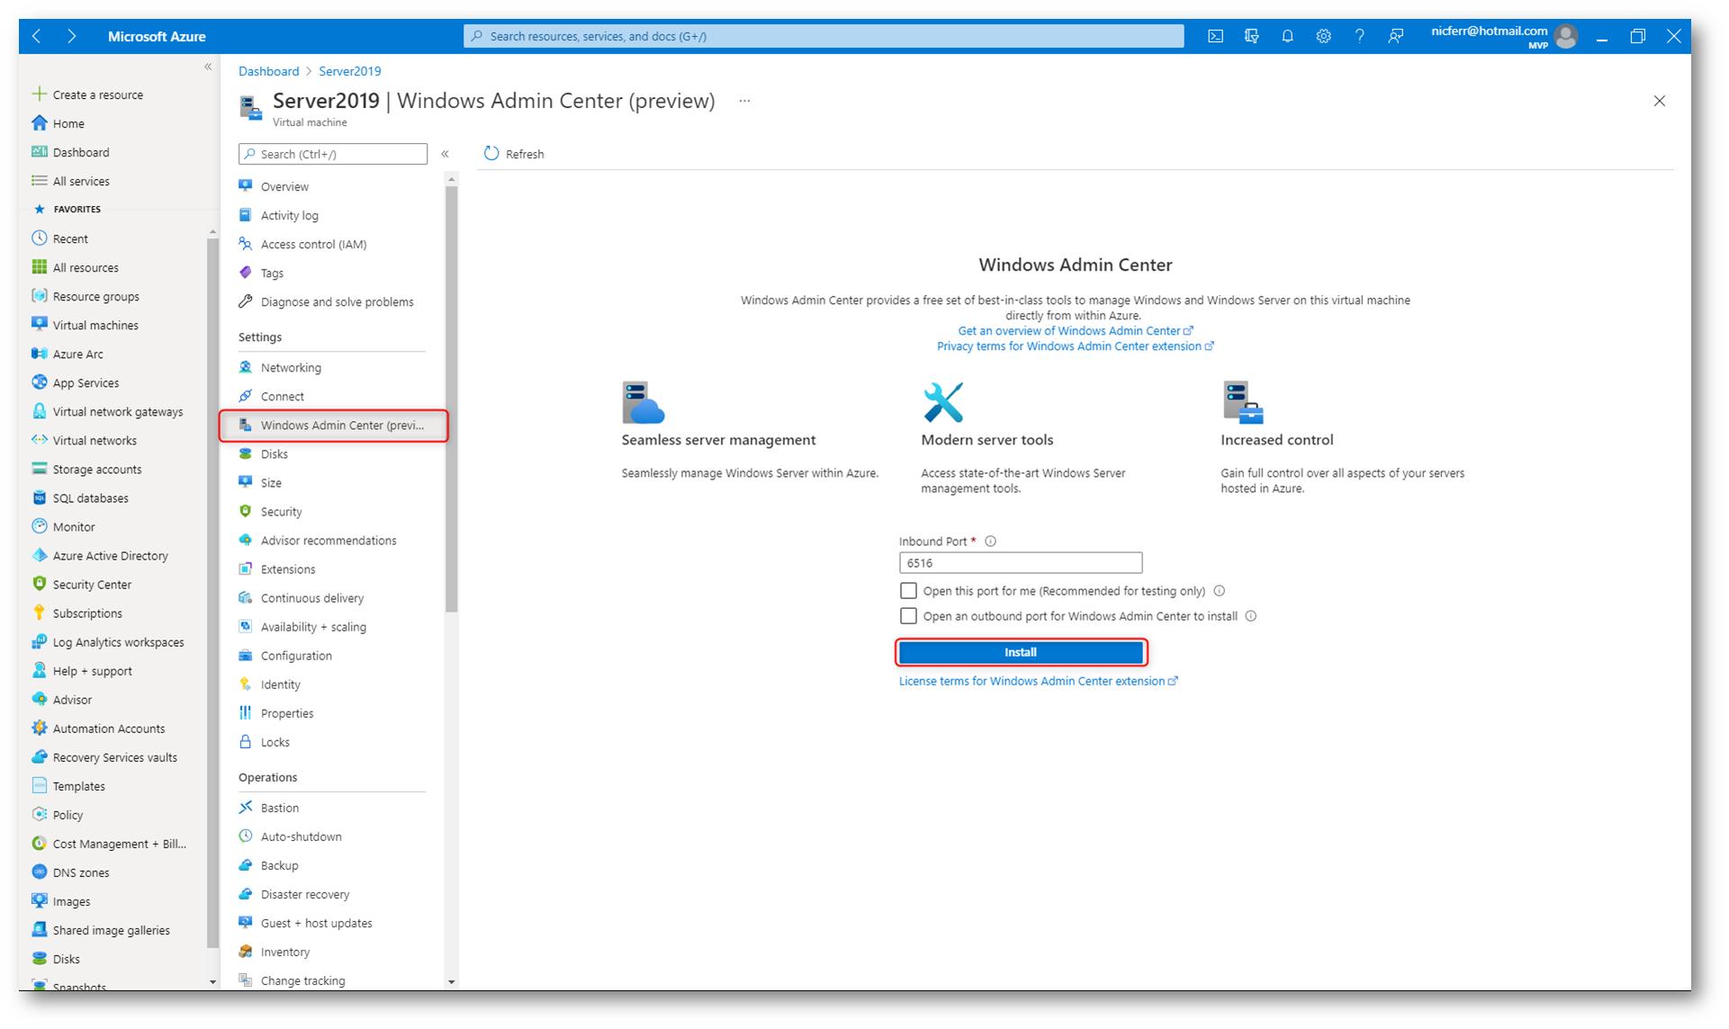The image size is (1729, 1029).
Task: Open the ellipsis more options by title
Action: (744, 101)
